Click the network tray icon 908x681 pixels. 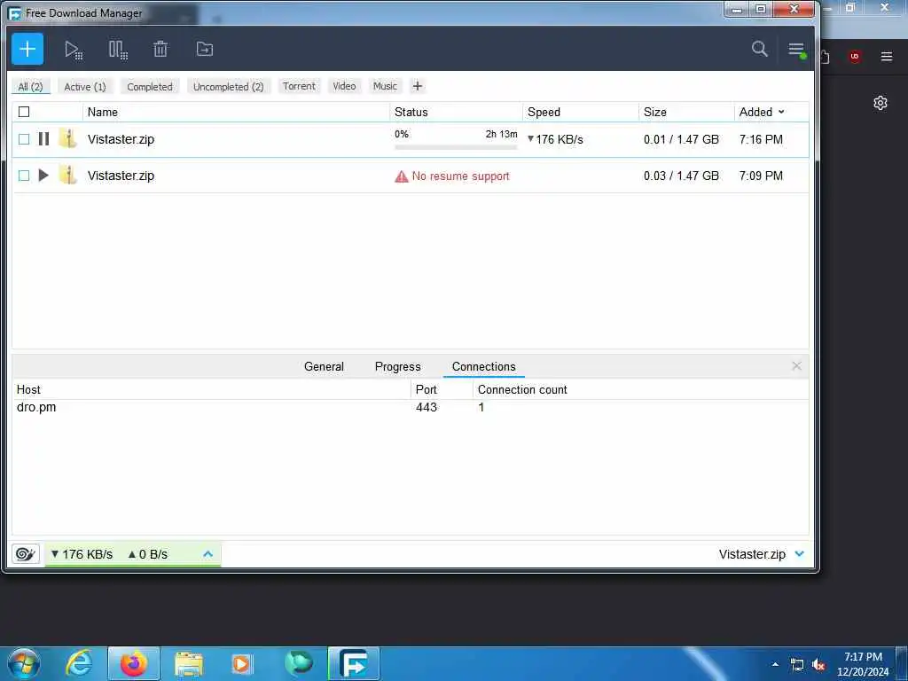click(x=797, y=665)
